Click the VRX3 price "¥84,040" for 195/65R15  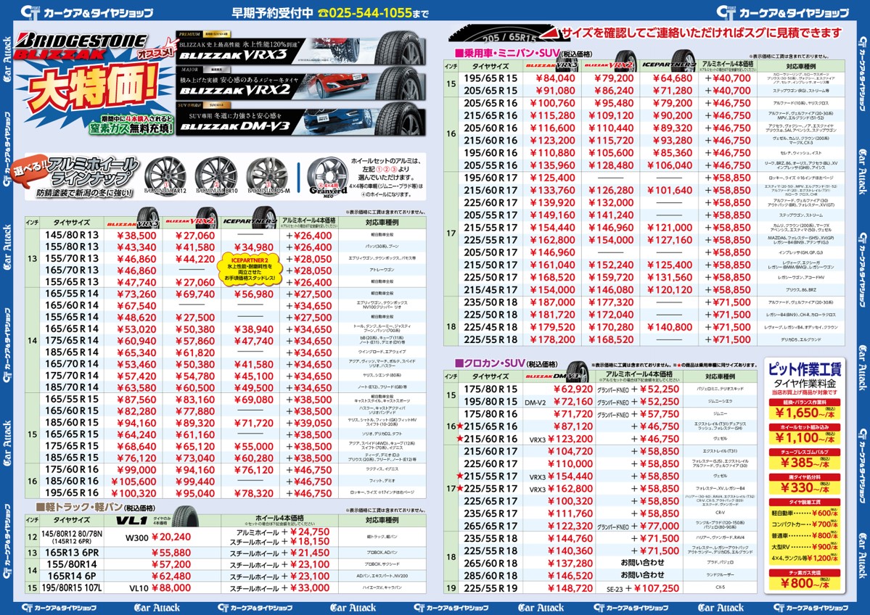[555, 78]
